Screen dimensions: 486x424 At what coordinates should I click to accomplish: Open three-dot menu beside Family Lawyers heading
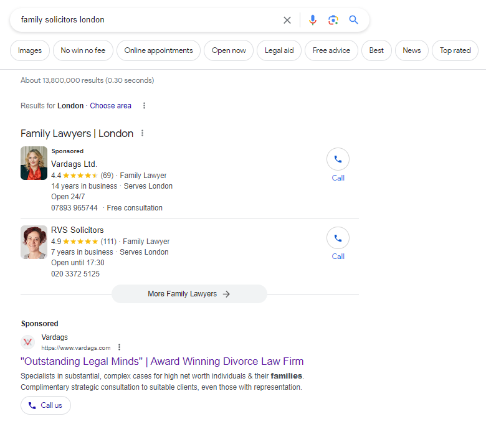pyautogui.click(x=142, y=133)
